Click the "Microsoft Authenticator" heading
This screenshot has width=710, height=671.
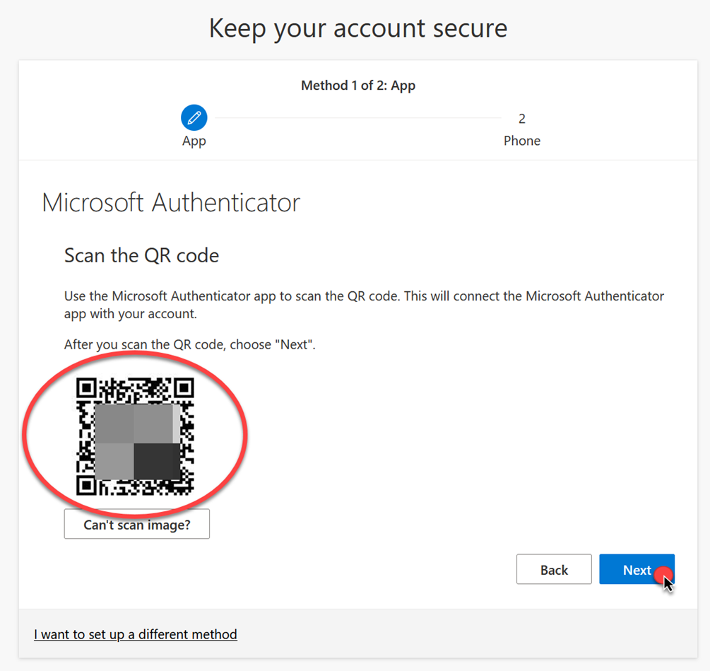point(171,203)
